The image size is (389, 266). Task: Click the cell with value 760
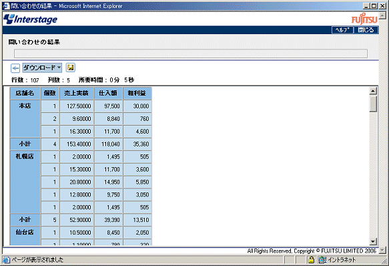click(x=137, y=119)
